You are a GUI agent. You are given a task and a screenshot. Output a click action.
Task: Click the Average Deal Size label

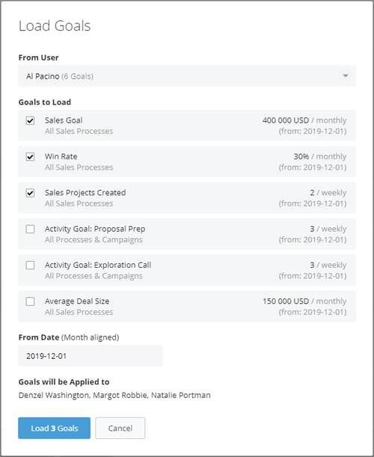point(77,301)
